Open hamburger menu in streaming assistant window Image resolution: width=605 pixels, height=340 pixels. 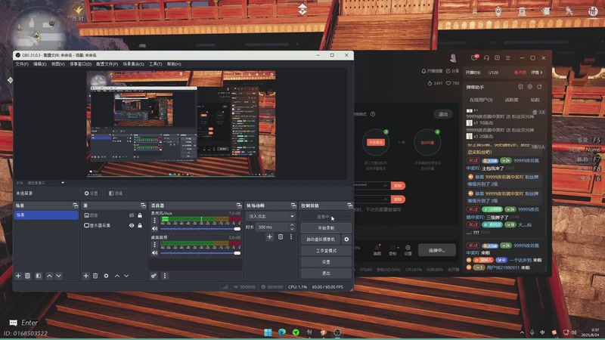click(x=507, y=58)
